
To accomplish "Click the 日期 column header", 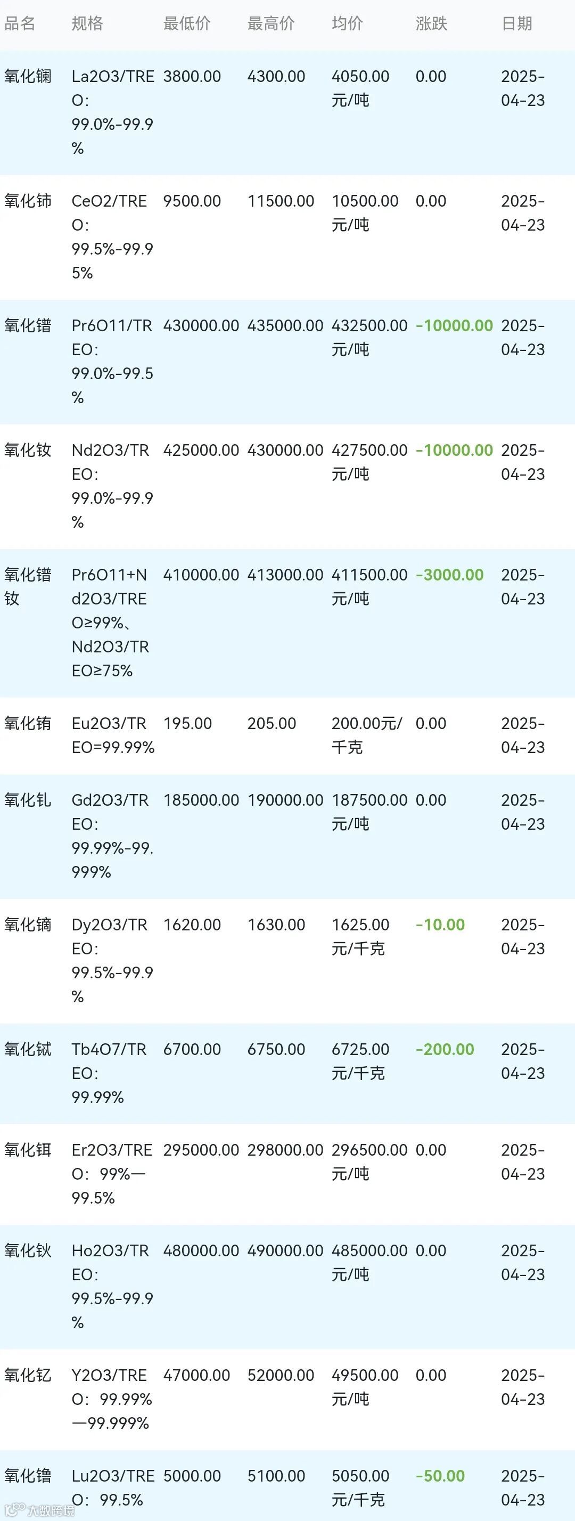I will click(516, 23).
